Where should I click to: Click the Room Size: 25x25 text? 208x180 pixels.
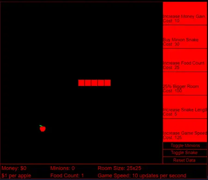point(119,168)
